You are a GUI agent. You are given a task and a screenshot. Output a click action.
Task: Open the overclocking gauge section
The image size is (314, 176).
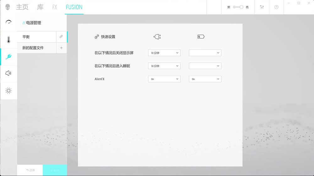[x=8, y=22]
